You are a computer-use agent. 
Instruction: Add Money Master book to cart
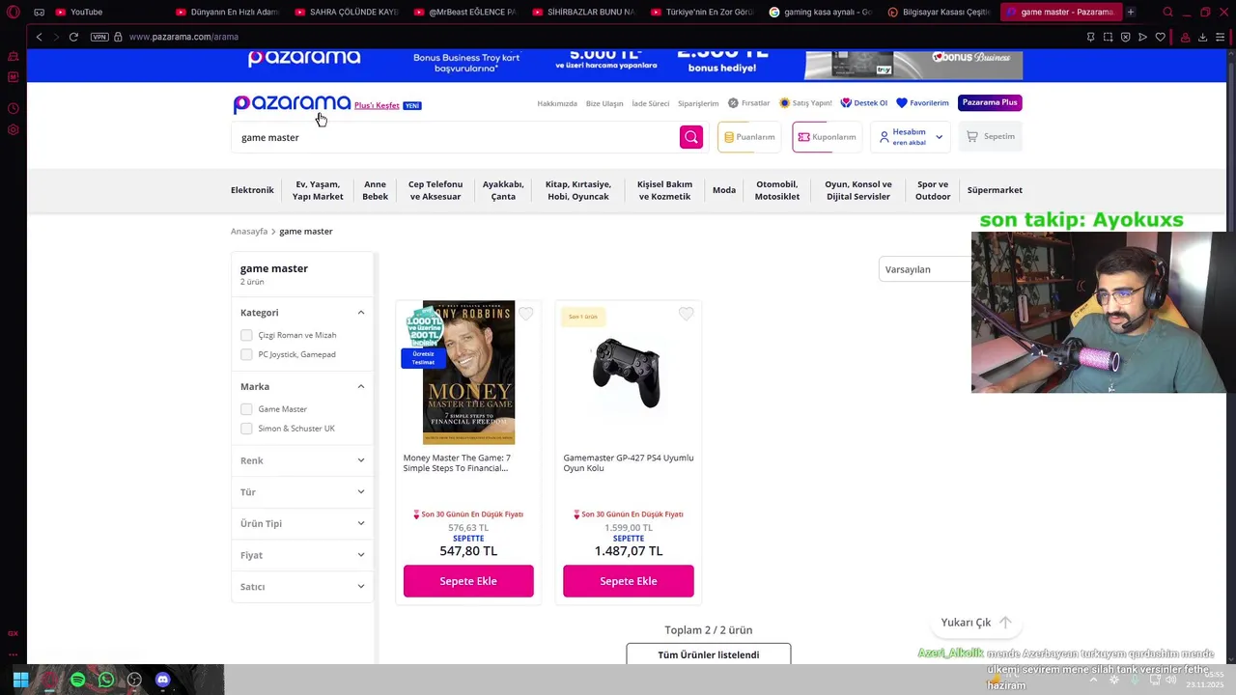[x=468, y=581]
